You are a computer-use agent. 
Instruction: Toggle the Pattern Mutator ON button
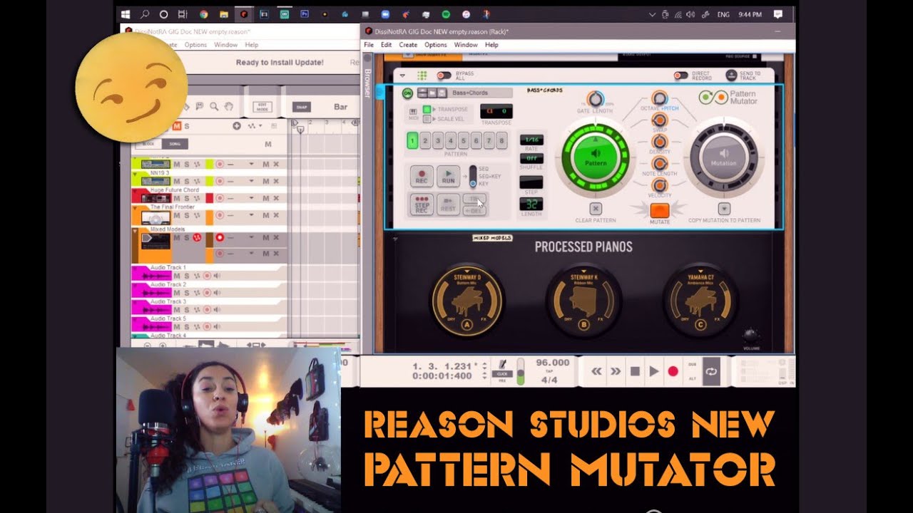click(407, 93)
